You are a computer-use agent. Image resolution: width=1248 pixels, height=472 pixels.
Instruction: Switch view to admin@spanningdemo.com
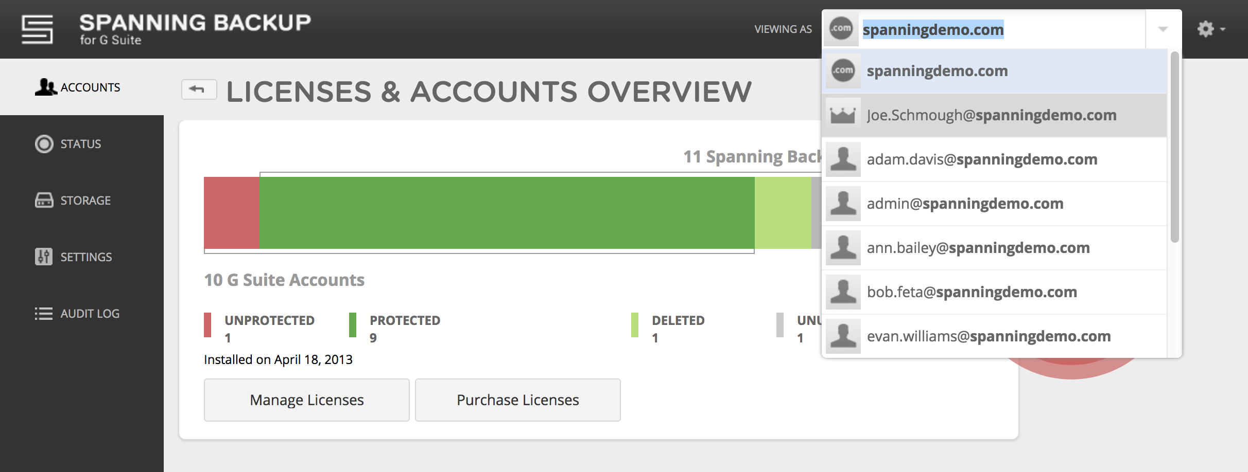pyautogui.click(x=995, y=204)
